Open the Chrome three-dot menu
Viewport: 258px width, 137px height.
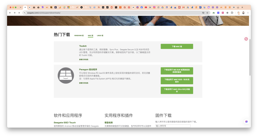248,13
